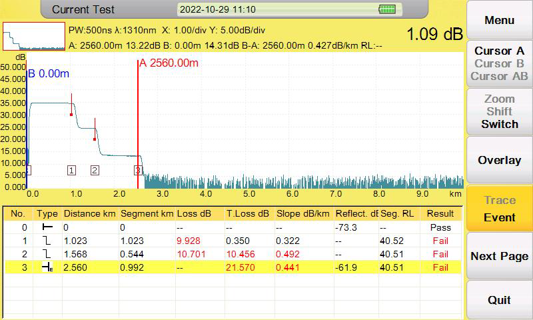Click the distance value 1.023 in row 1

pyautogui.click(x=75, y=241)
